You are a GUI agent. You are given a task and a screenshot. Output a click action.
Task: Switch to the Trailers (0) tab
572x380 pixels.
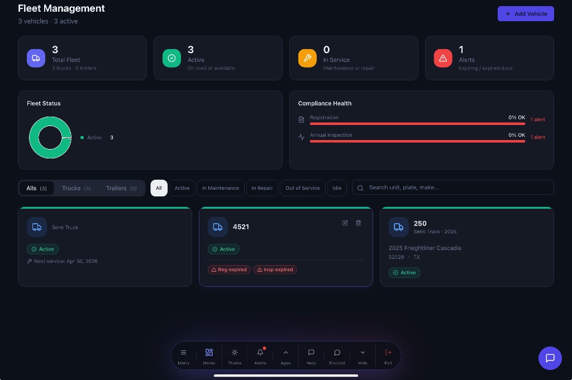coord(121,189)
